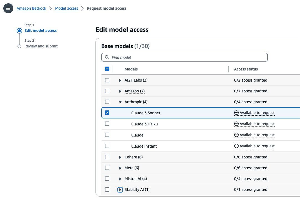This screenshot has width=300, height=215.
Task: Expand the AI21 Labs model group
Action: click(x=120, y=80)
